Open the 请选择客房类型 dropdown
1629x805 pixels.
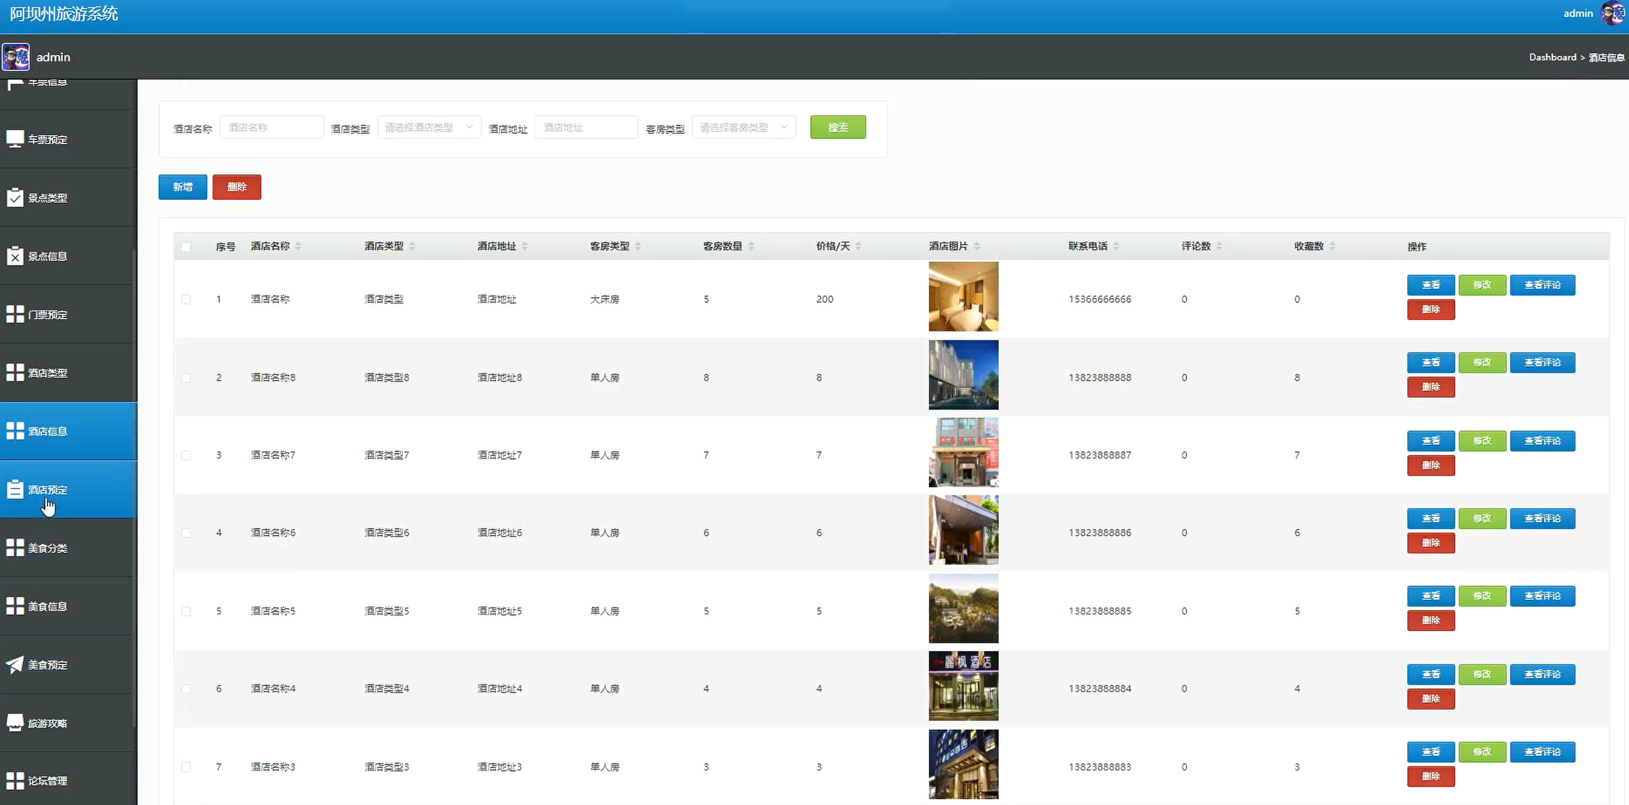tap(744, 127)
